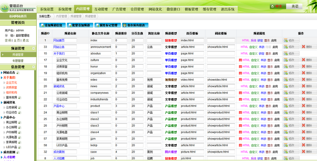Click the add icon beside 公司新闻 in sidebar
Image resolution: width=317 pixels, height=161 pixels.
[20, 107]
